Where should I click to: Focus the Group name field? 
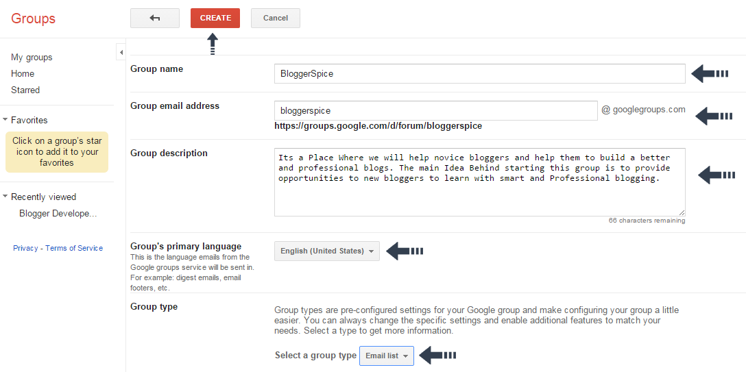[x=479, y=73]
